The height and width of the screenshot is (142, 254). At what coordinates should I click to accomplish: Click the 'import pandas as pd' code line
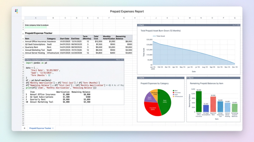tap(36, 63)
